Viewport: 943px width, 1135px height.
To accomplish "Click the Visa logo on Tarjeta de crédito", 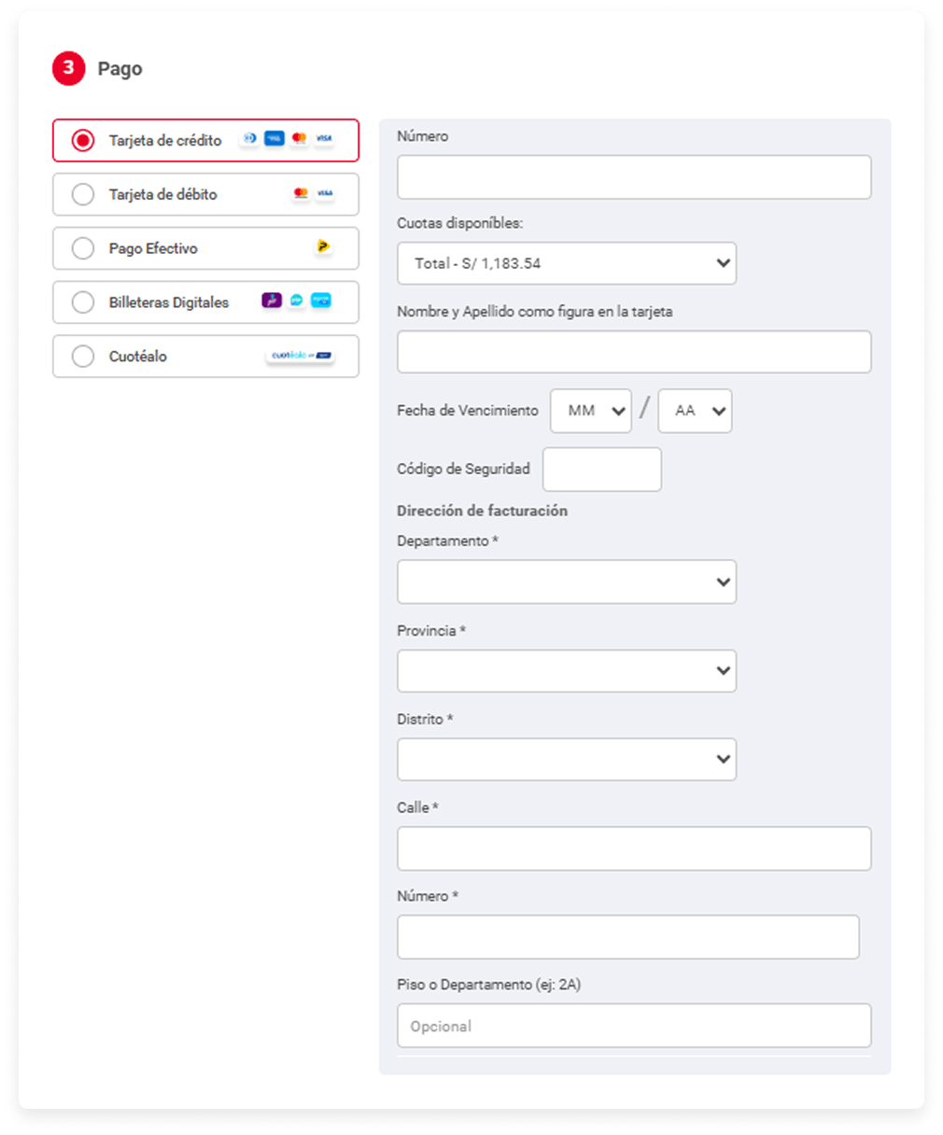I will [x=324, y=138].
